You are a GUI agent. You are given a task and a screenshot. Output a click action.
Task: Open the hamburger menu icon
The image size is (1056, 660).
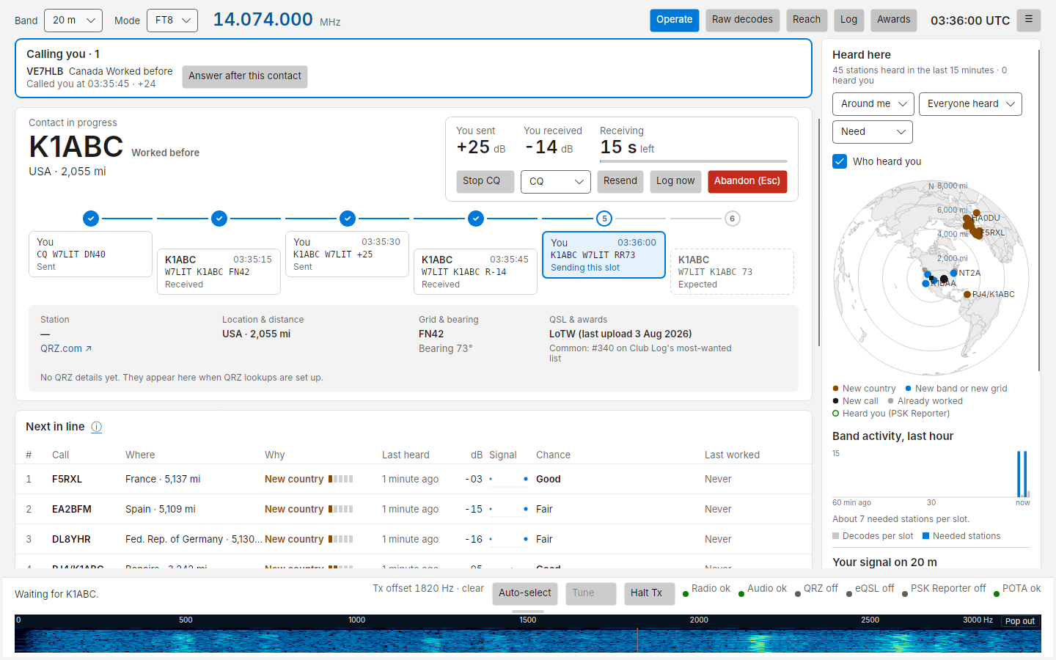point(1028,20)
